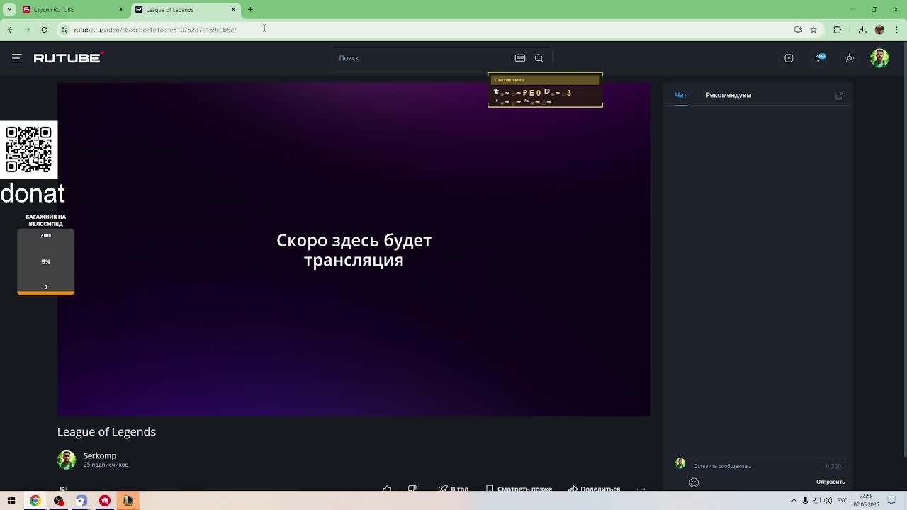Open the Windows Start menu
Image resolution: width=907 pixels, height=510 pixels.
click(11, 501)
